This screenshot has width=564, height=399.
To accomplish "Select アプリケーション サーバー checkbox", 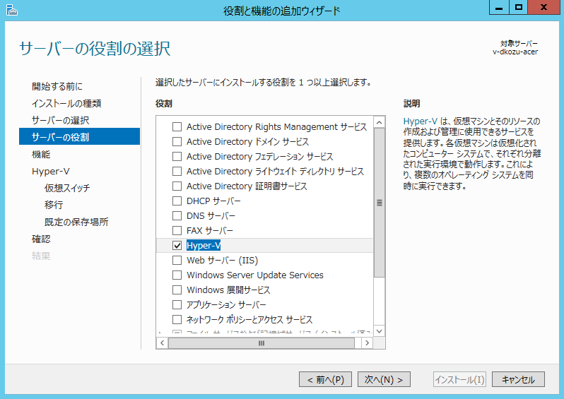I will pos(177,305).
